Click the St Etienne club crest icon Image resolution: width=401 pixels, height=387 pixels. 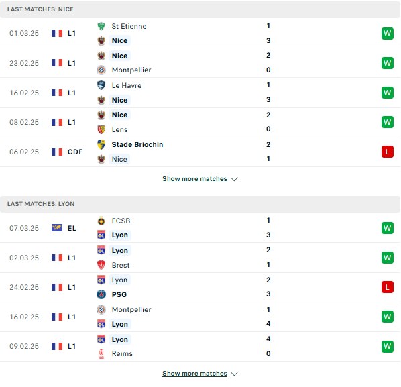point(101,26)
